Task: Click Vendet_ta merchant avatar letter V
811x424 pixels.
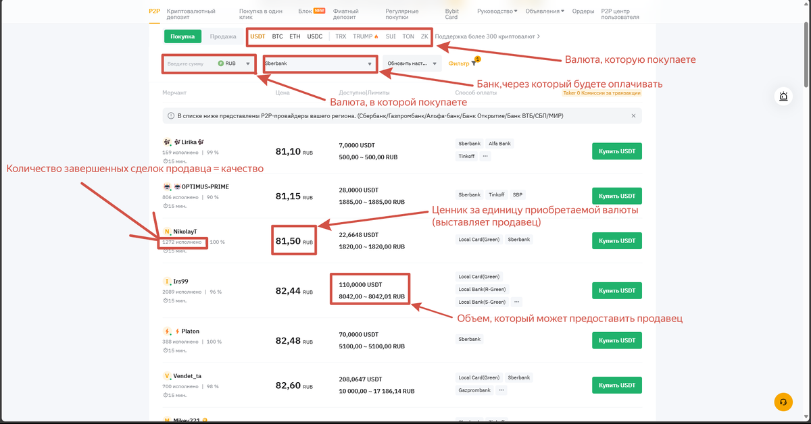Action: pyautogui.click(x=167, y=375)
